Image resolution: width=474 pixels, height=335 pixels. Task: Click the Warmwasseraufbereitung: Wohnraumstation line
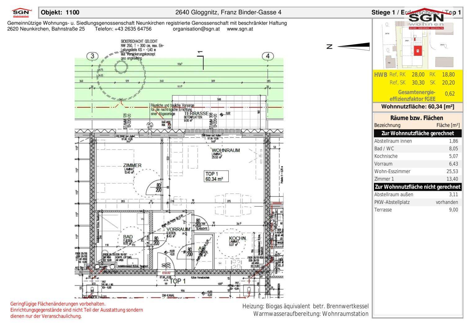[311, 314]
